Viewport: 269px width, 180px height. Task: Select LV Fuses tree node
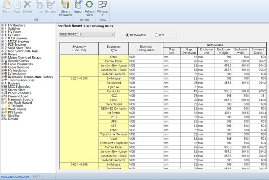click(x=14, y=35)
